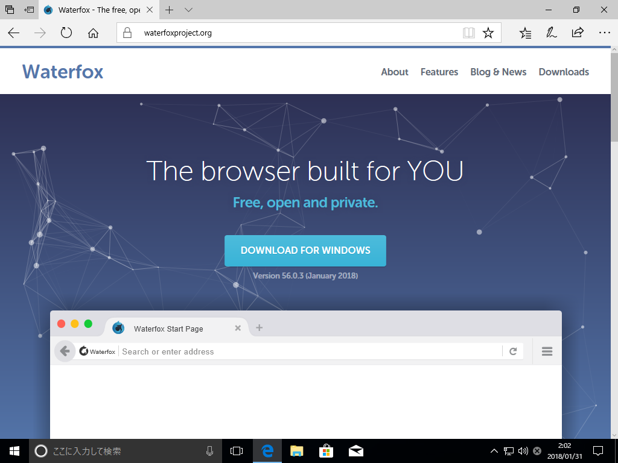Click the network tray icon

(x=509, y=451)
